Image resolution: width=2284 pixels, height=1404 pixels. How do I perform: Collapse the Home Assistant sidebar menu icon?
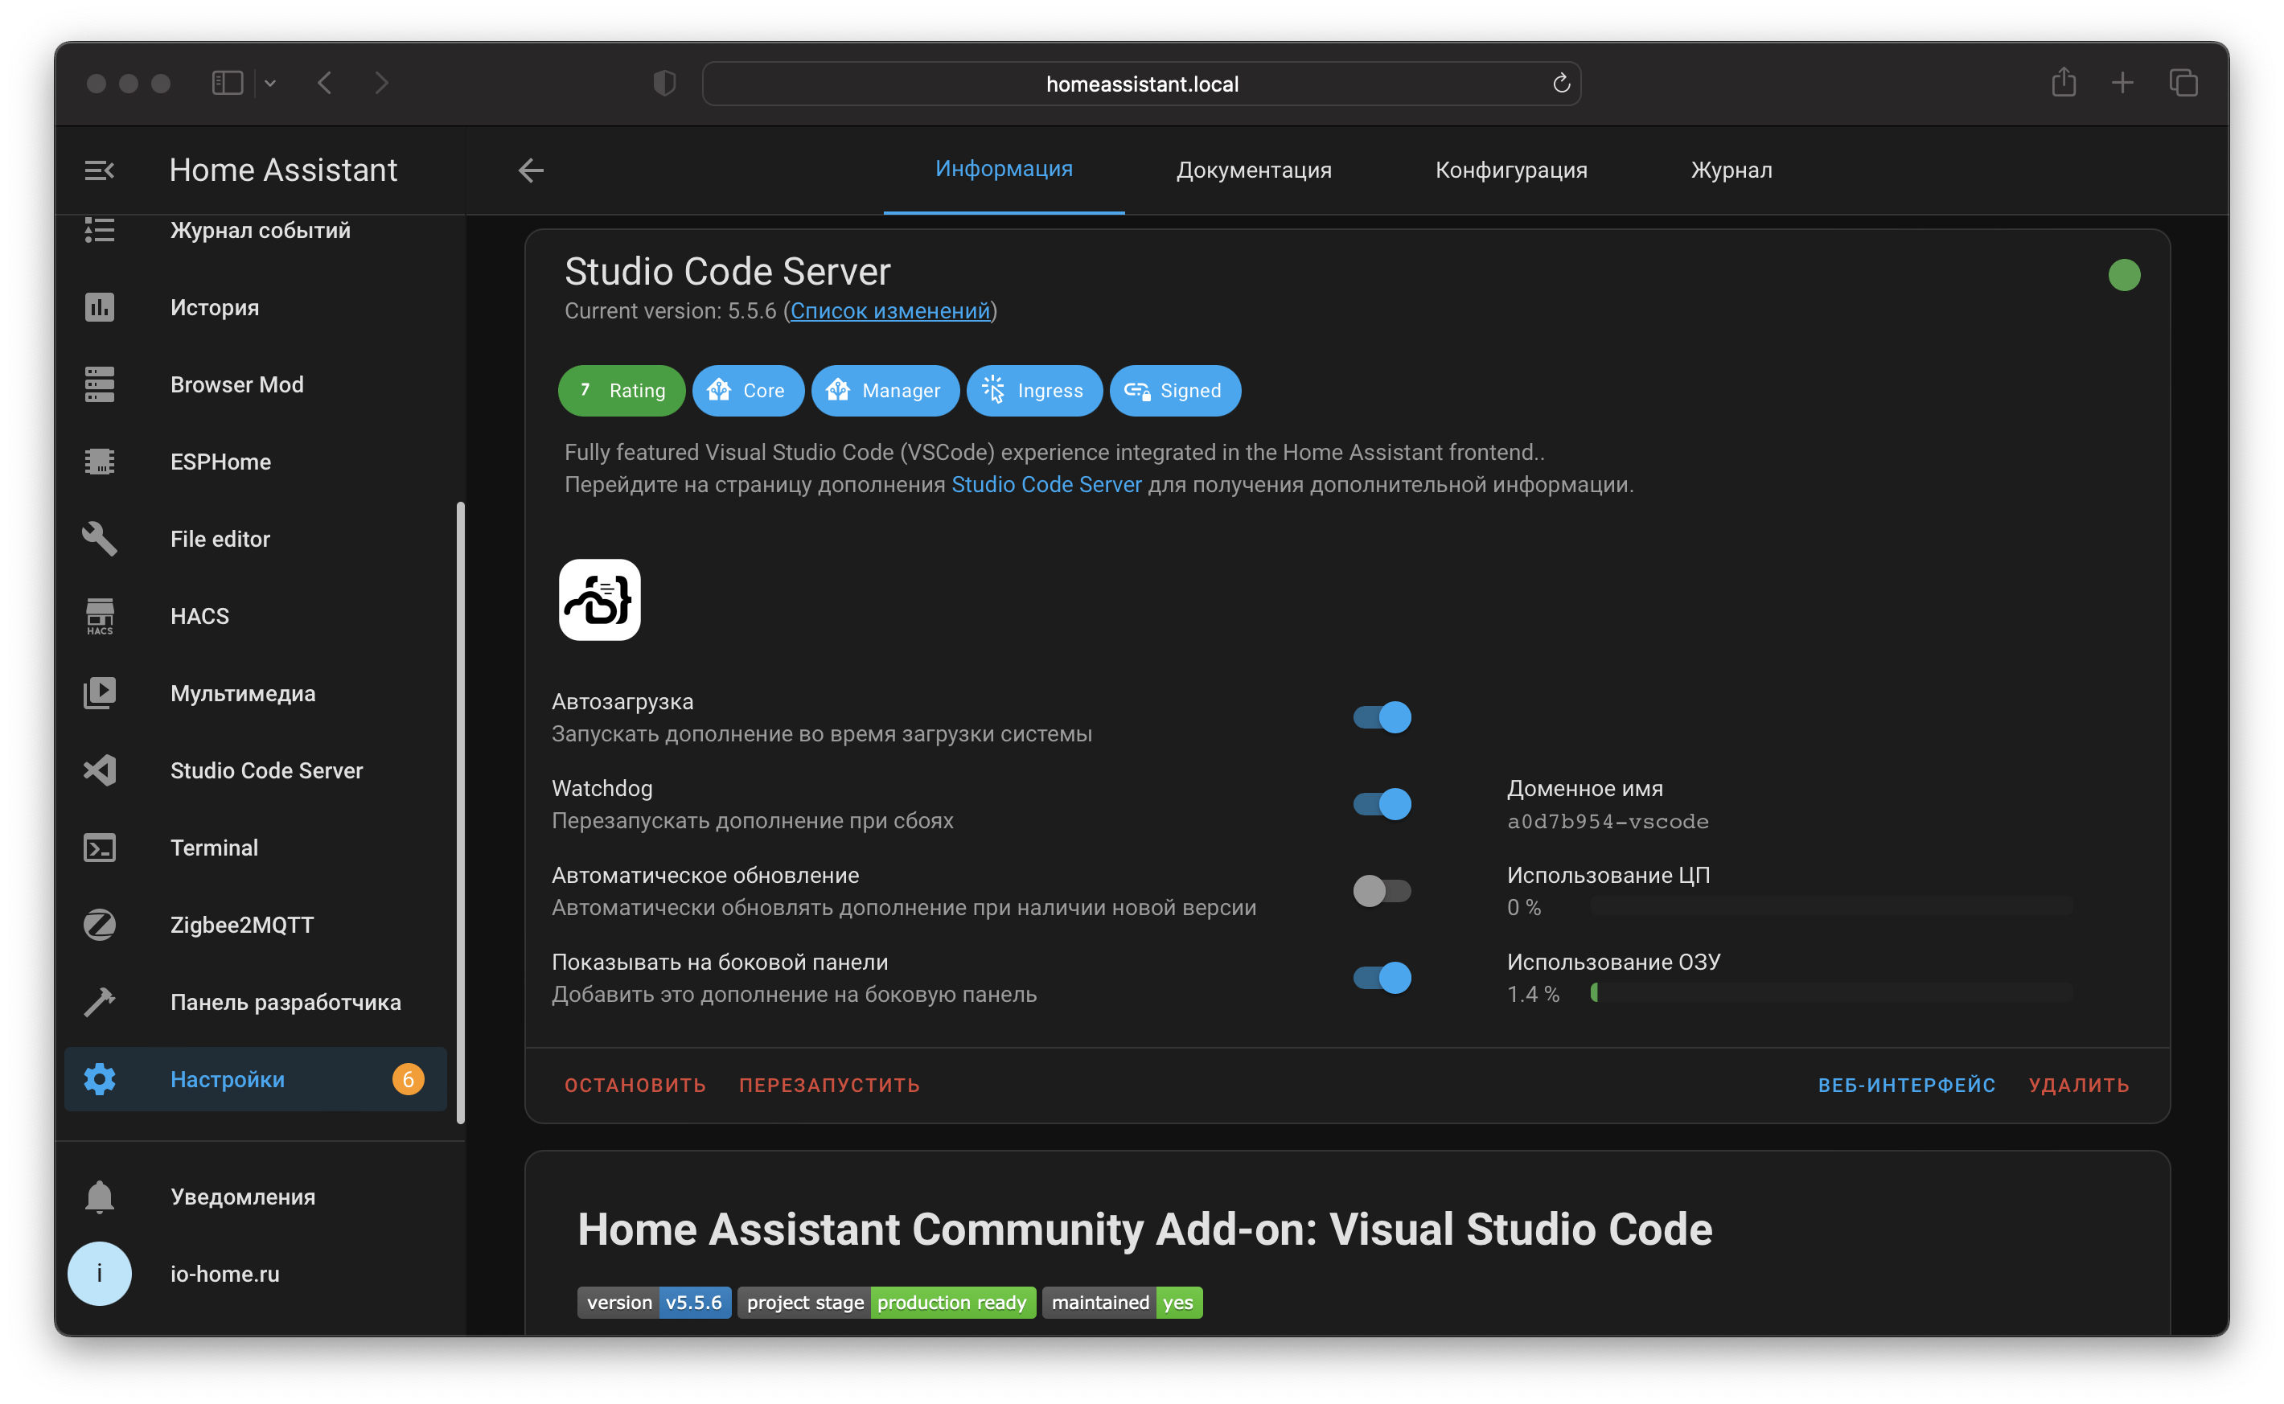coord(100,170)
